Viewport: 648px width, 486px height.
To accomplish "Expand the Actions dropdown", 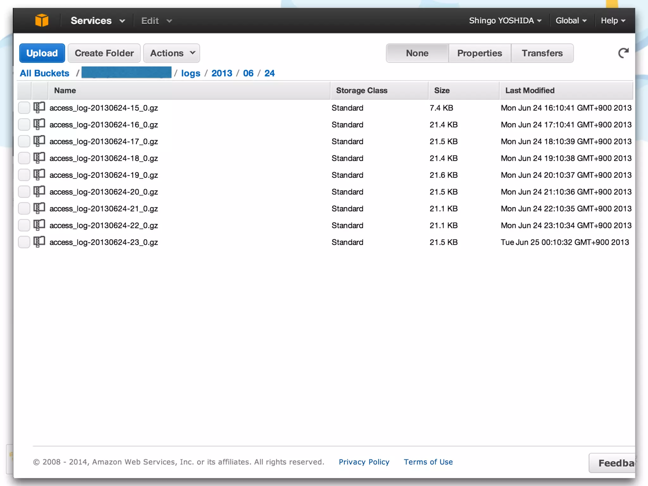I will click(x=172, y=53).
